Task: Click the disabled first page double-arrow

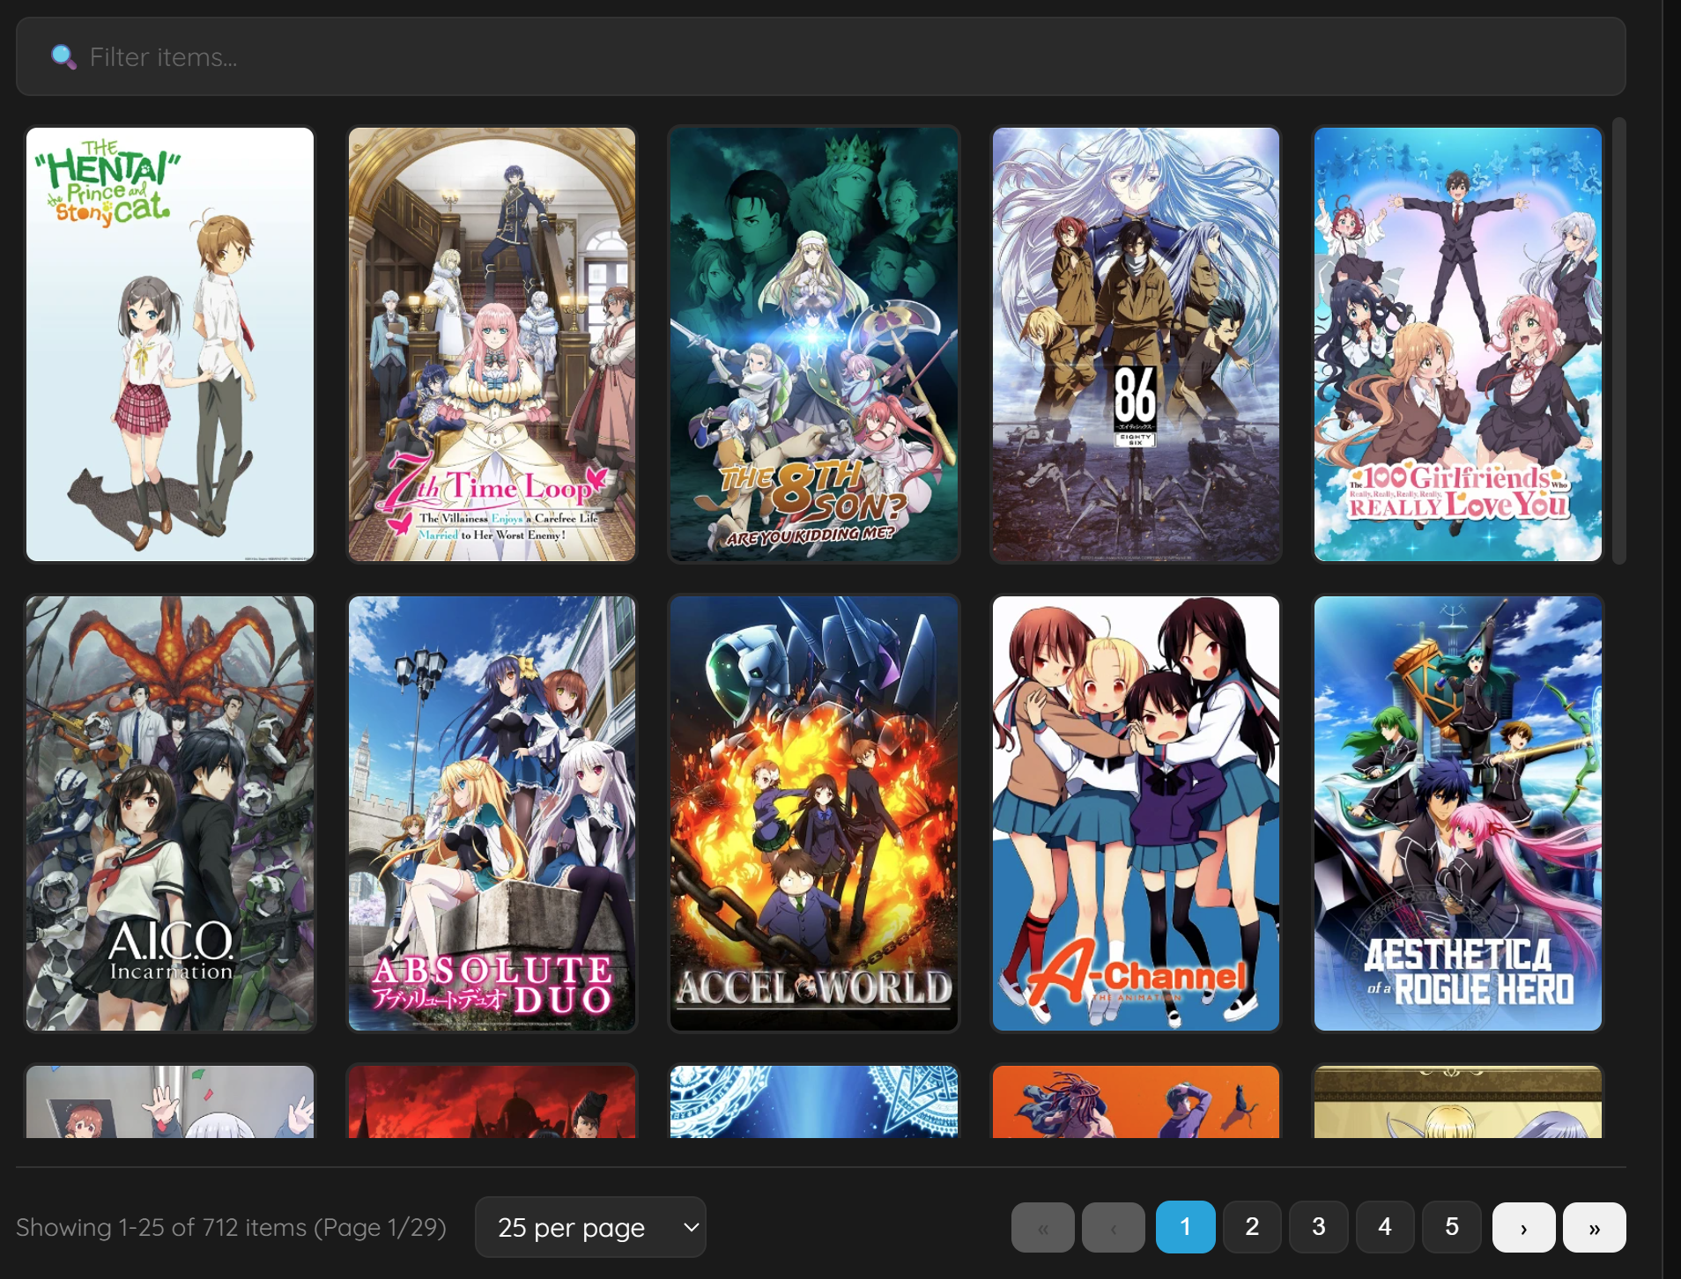Action: [1043, 1227]
